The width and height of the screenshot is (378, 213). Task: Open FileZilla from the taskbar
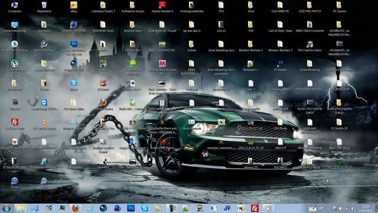click(x=255, y=208)
